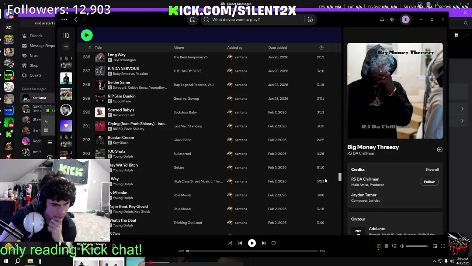Open Friends in Discord

(36, 36)
